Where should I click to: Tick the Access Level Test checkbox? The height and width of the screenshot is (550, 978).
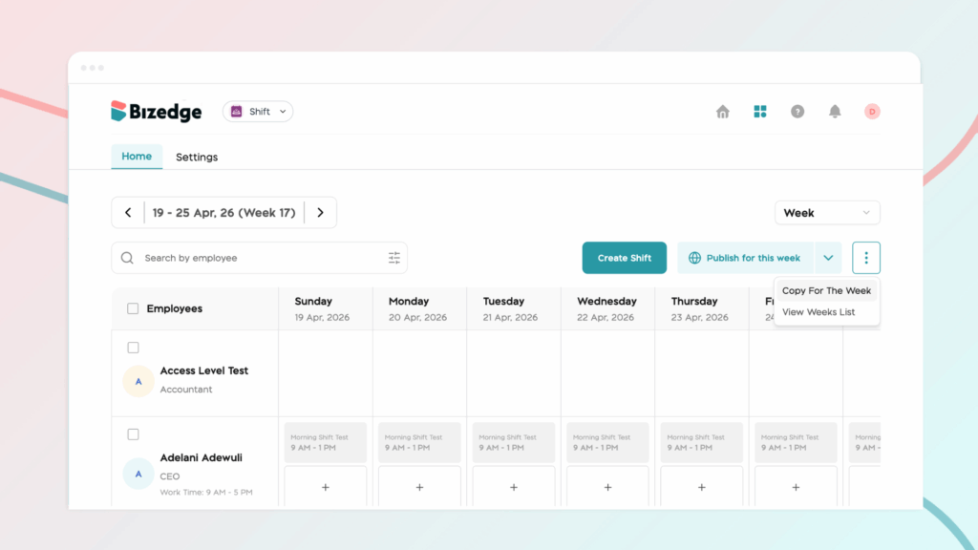pos(133,348)
